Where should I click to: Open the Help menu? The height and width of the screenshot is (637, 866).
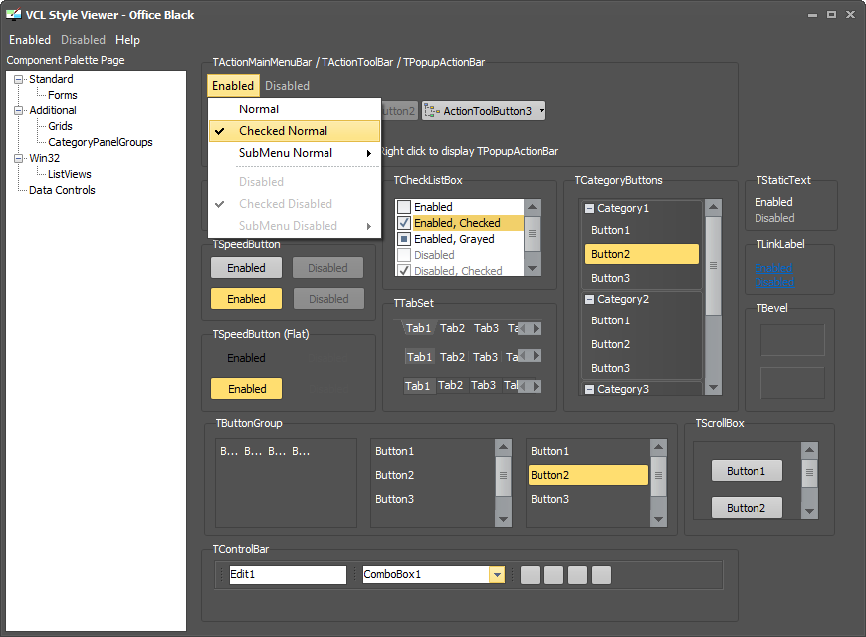(x=127, y=40)
